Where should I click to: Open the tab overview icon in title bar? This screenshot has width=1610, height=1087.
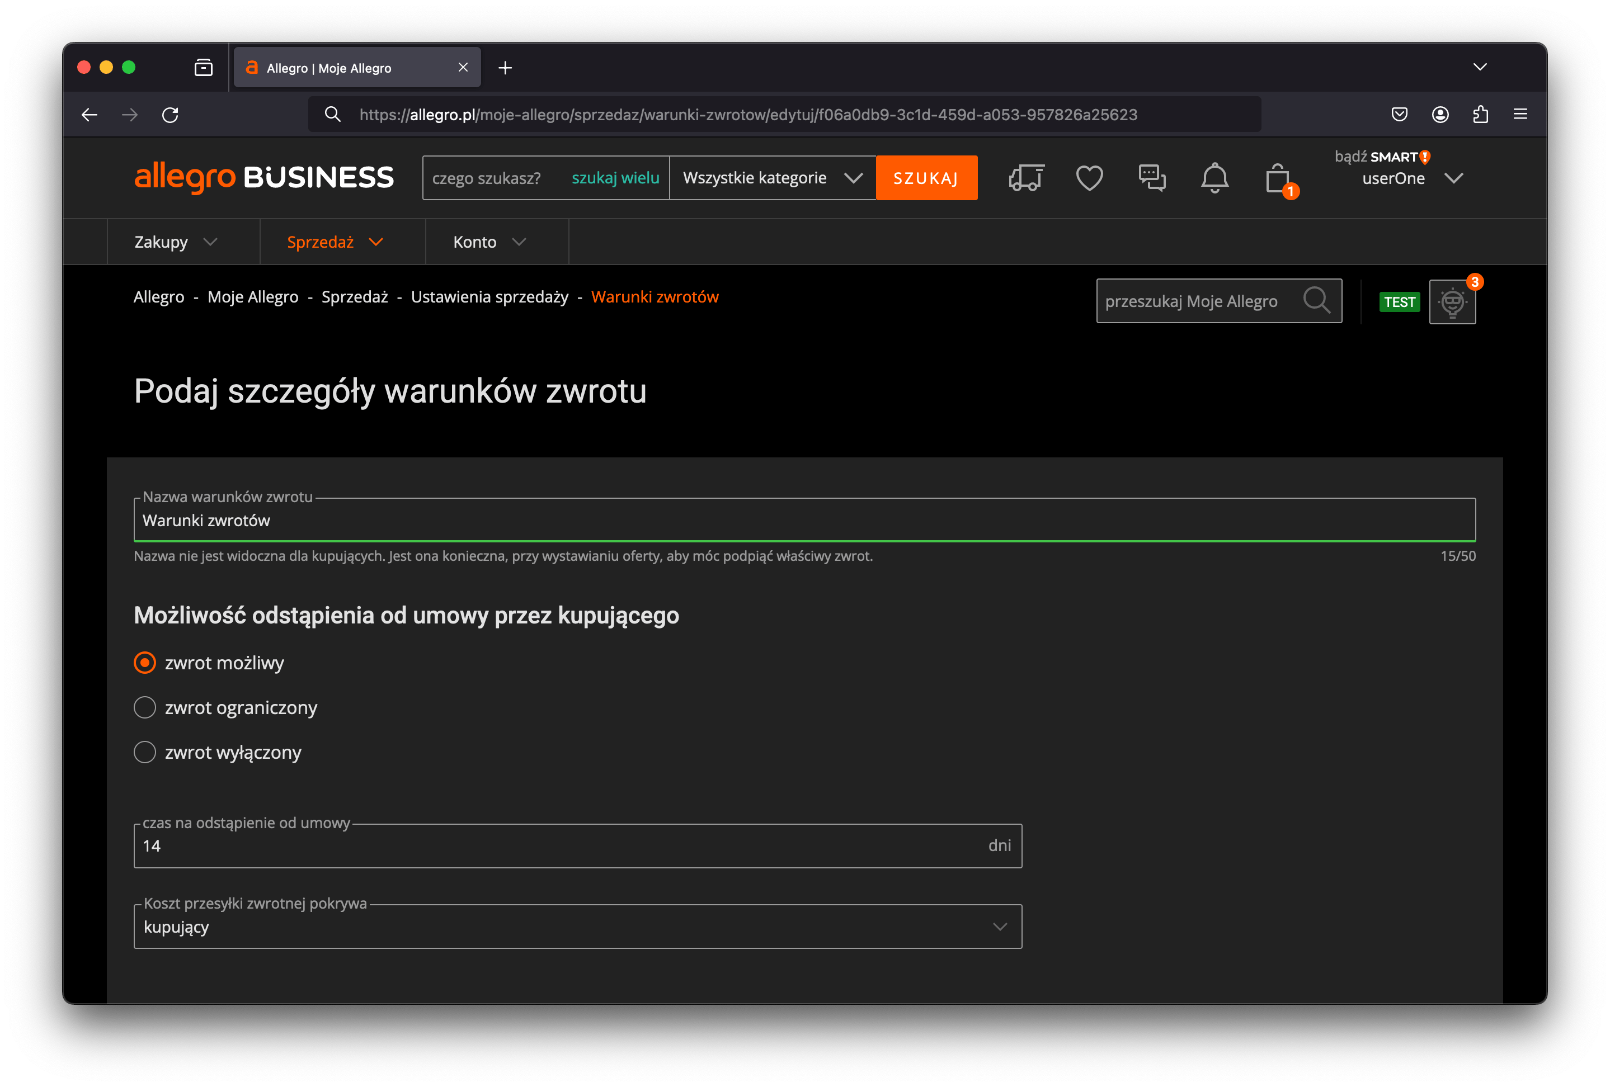(203, 67)
